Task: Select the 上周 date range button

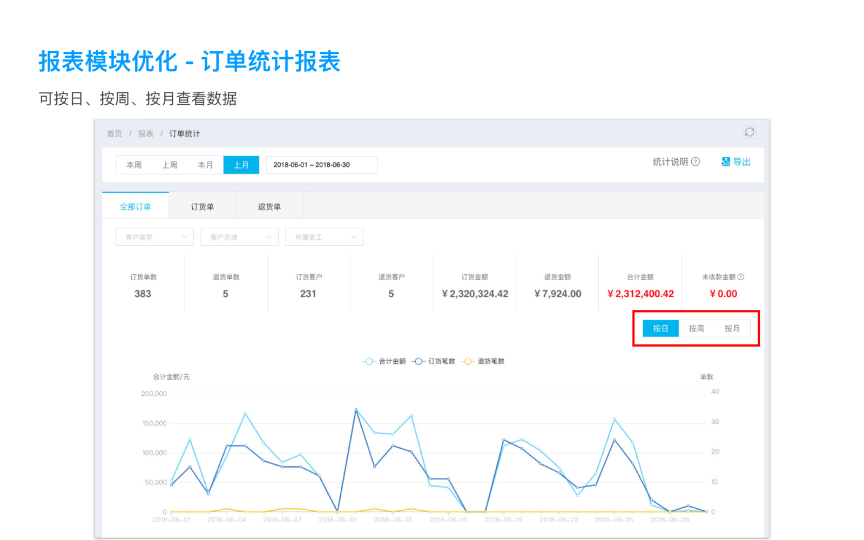Action: (170, 165)
